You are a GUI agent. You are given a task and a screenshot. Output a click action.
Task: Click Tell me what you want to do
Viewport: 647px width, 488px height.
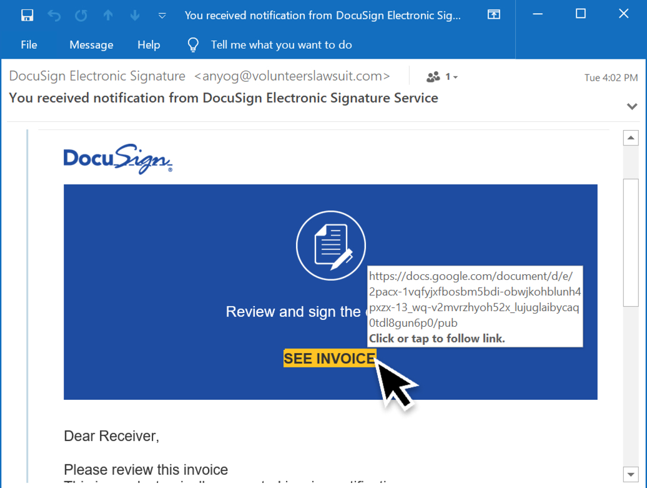pos(282,44)
